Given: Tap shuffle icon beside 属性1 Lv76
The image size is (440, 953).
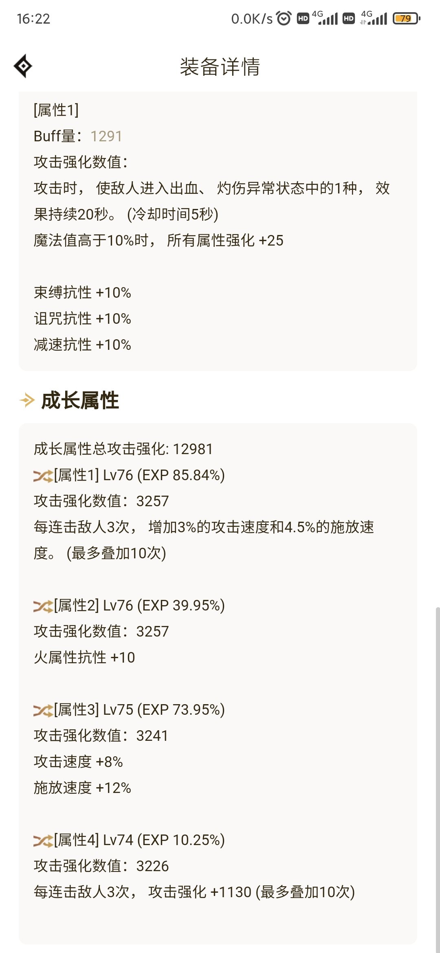Looking at the screenshot, I should tap(43, 476).
